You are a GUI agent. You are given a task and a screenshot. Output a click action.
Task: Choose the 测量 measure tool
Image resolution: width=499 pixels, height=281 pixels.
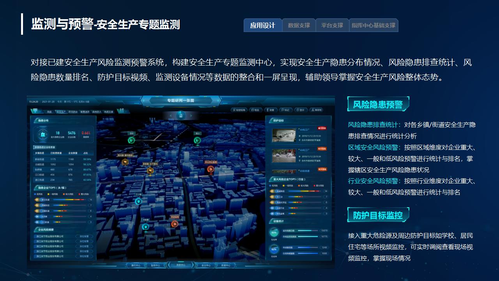(271, 110)
